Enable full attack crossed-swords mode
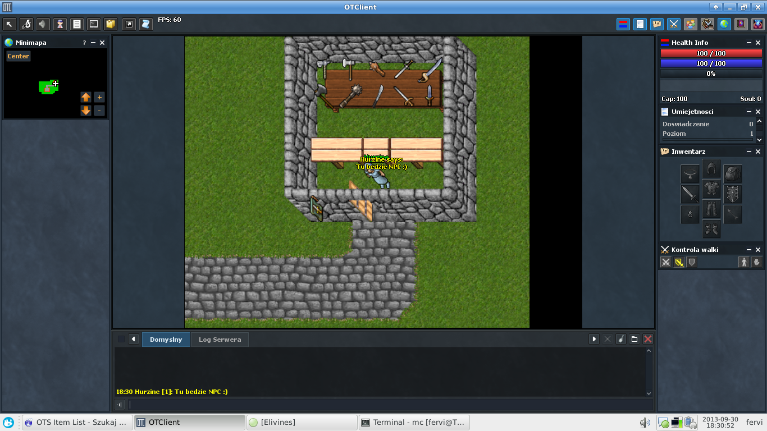This screenshot has width=767, height=431. click(x=666, y=262)
